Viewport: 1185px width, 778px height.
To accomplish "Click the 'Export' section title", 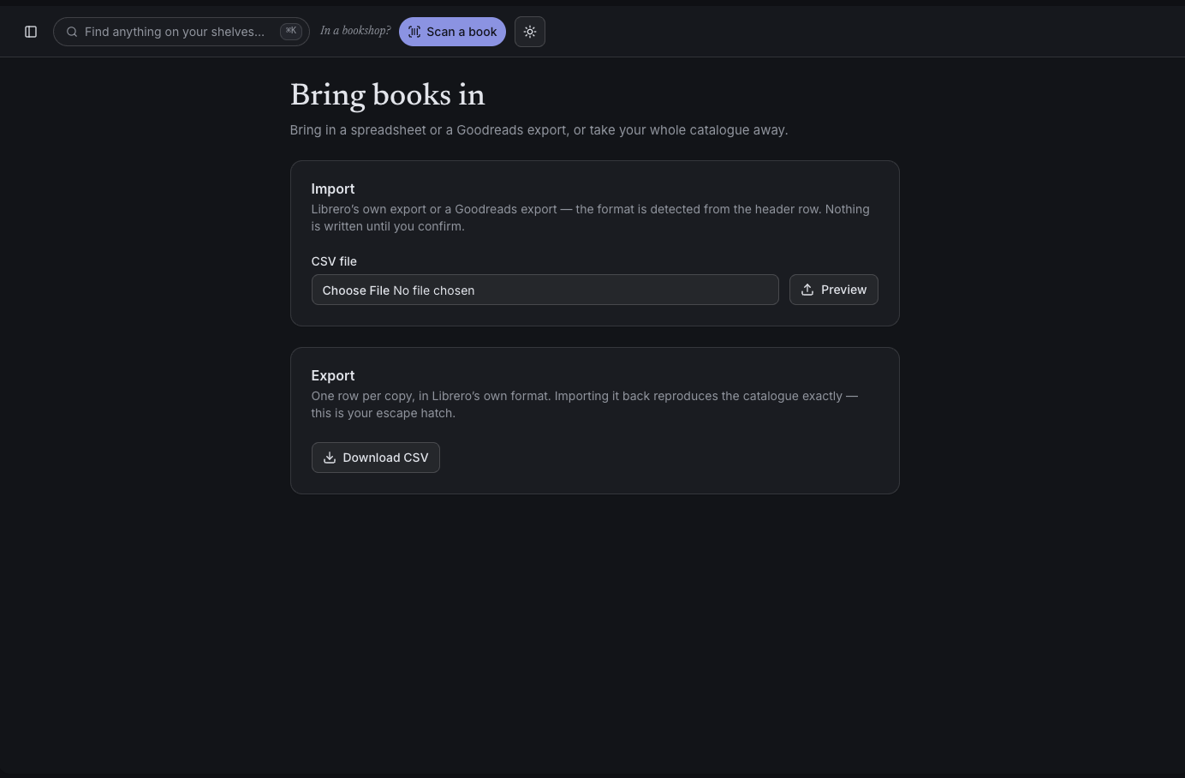I will point(333,375).
